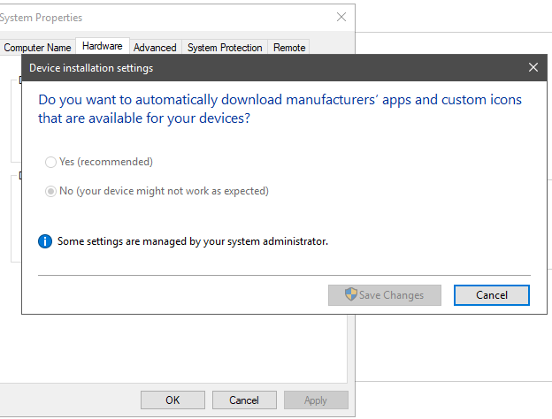
Task: Click the administrator-managed settings notice text
Action: click(x=192, y=240)
